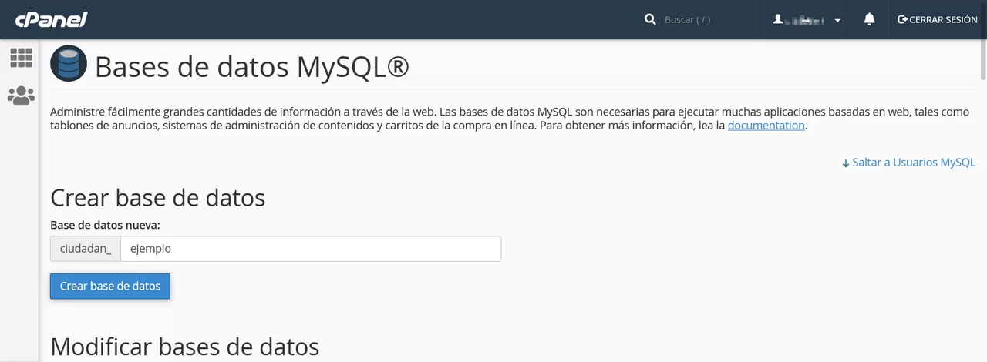Click the search magnifier icon
Viewport: 987px width, 362px height.
650,19
